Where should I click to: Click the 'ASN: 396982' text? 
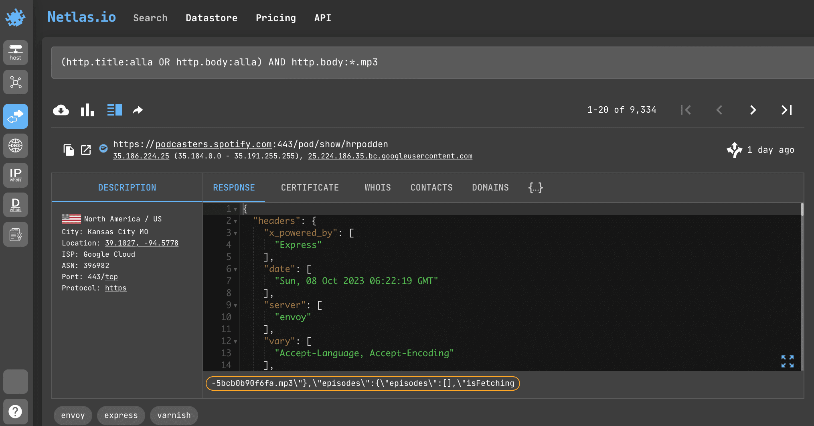pos(85,266)
